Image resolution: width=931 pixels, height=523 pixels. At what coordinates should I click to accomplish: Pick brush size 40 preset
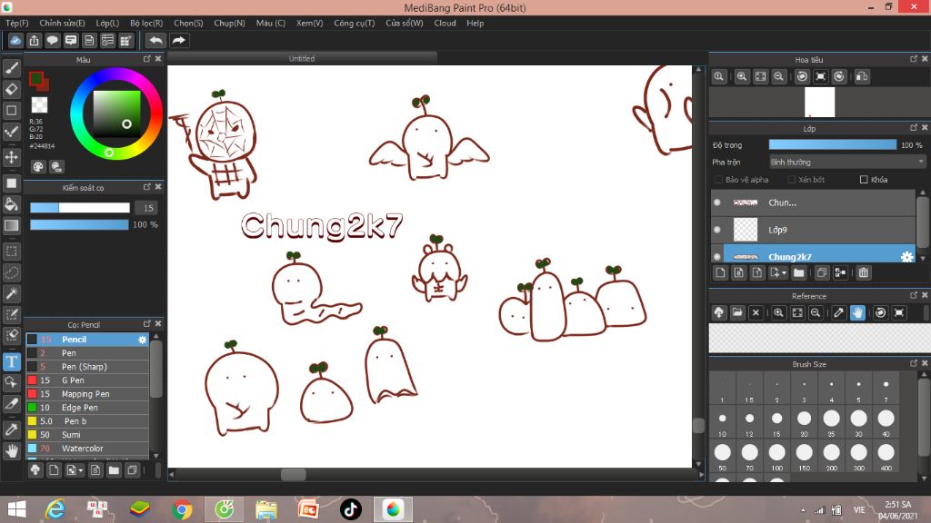coord(886,422)
